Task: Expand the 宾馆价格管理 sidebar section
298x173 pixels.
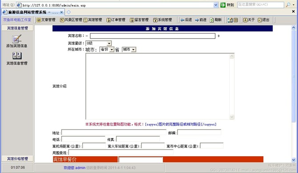Action: pos(17,159)
